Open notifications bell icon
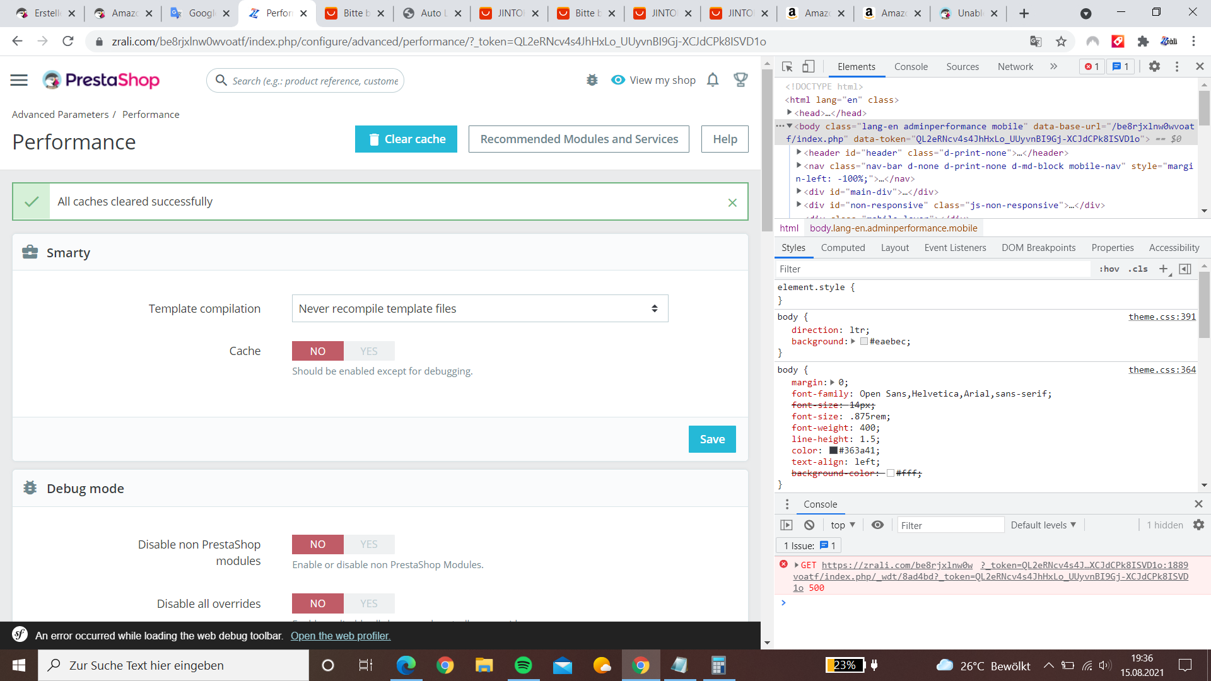Viewport: 1211px width, 681px height. (x=713, y=80)
